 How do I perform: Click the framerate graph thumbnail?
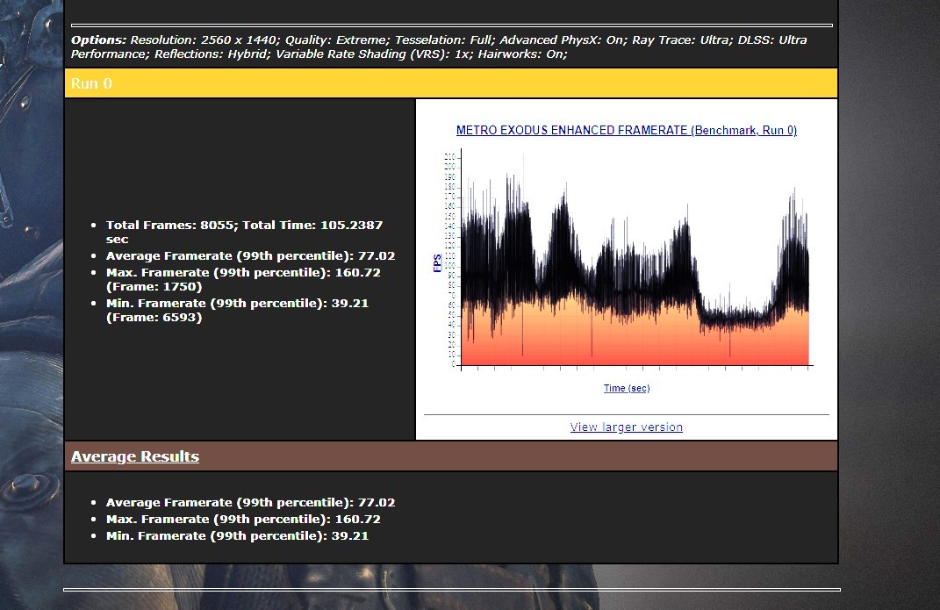tap(632, 263)
